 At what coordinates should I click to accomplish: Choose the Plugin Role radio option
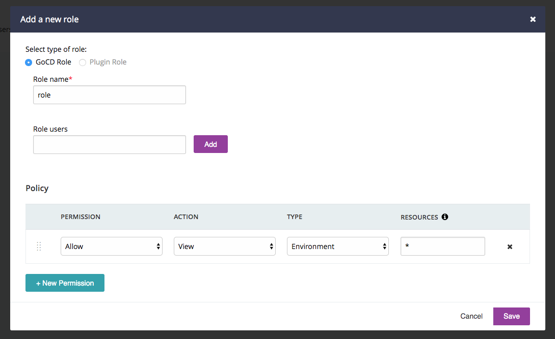(x=83, y=63)
